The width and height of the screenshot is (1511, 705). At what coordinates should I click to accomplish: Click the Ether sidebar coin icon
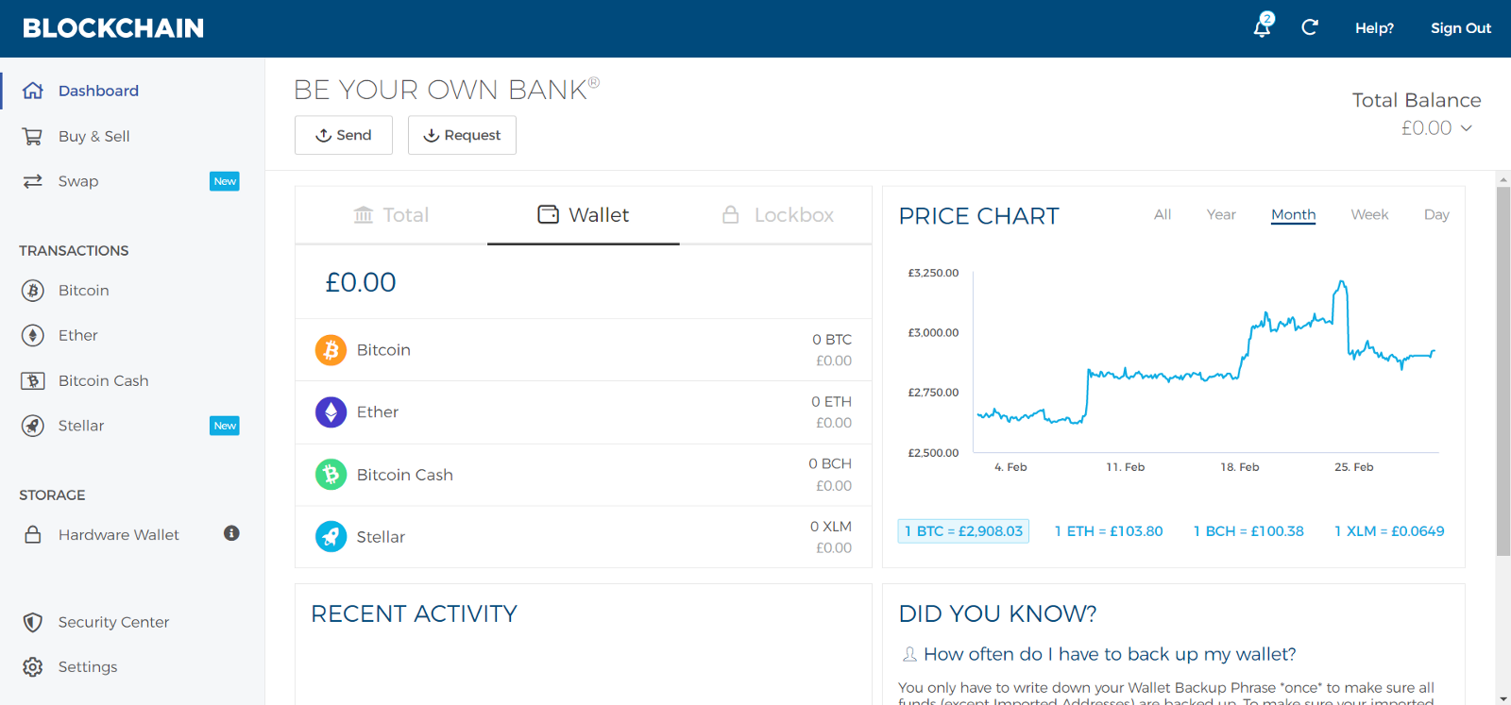pyautogui.click(x=33, y=335)
